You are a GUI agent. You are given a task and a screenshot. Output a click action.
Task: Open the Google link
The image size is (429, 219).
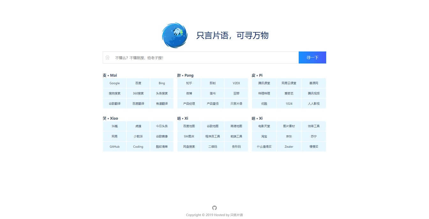[x=115, y=83]
